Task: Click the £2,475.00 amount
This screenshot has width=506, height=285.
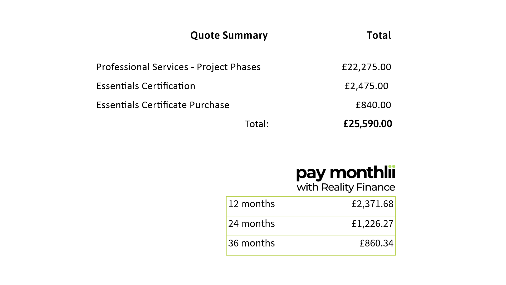Action: (366, 86)
